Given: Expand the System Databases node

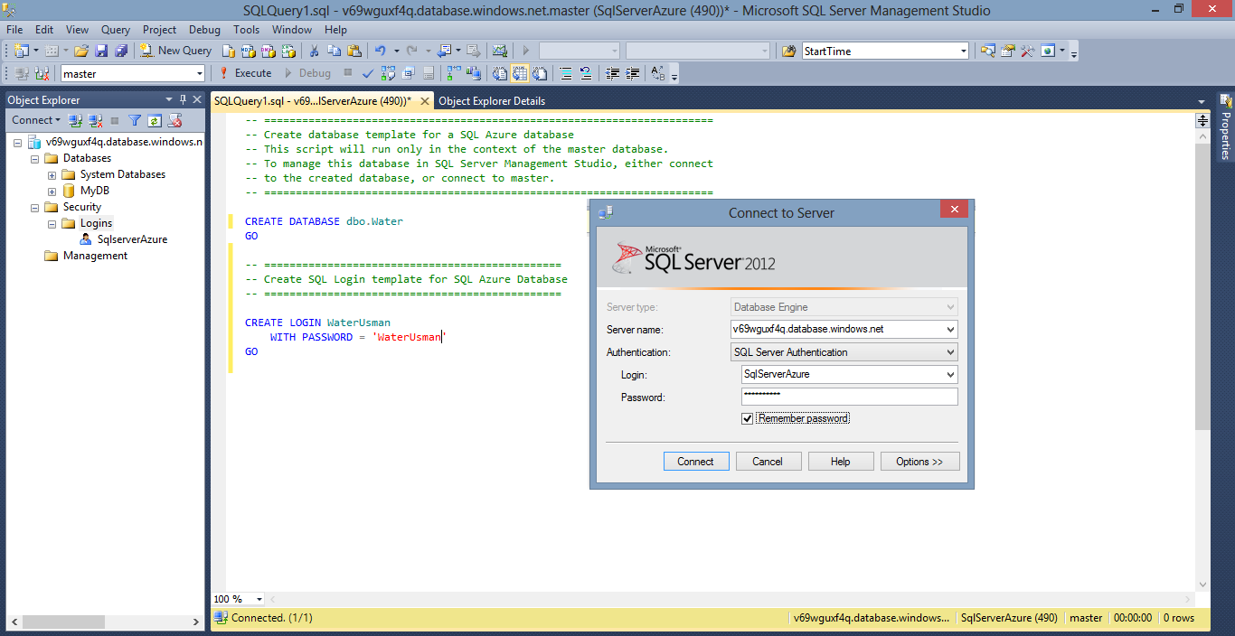Looking at the screenshot, I should tap(52, 174).
